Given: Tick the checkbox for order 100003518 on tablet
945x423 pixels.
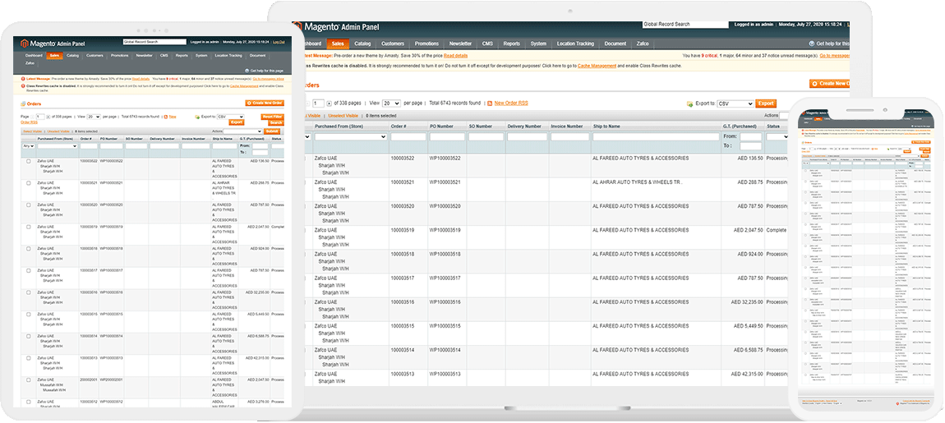Looking at the screenshot, I should [28, 249].
